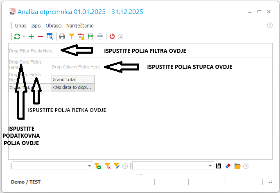This screenshot has width=280, height=193.
Task: Open top toolbar options overflow arrow
Action: [x=120, y=36]
